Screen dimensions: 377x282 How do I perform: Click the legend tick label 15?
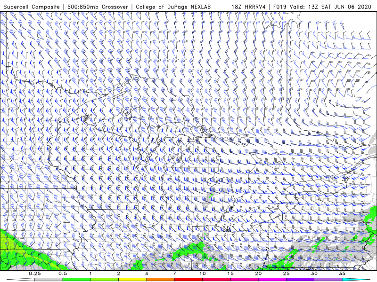tap(230, 274)
